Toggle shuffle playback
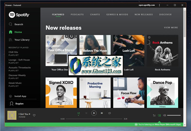The image size is (191, 131). [x=78, y=113]
